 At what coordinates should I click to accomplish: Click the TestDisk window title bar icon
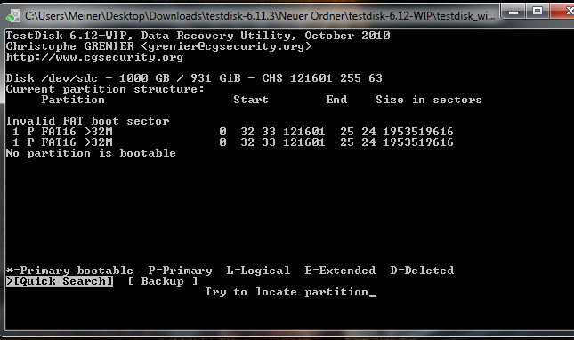(13, 16)
